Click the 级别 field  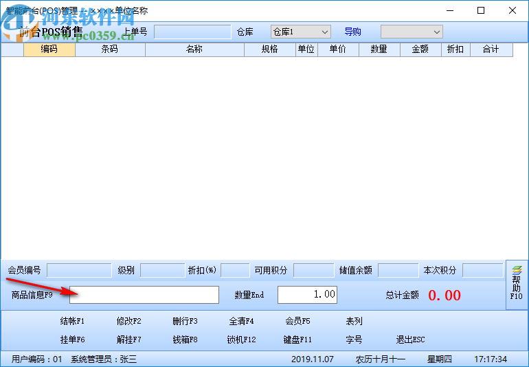[163, 270]
